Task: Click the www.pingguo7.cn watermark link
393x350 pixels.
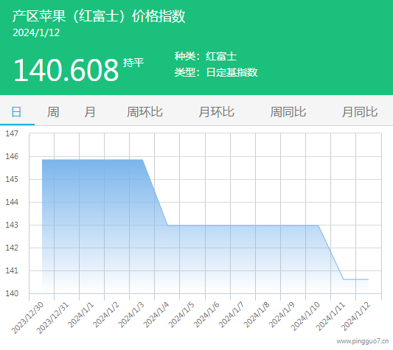Action: [363, 341]
